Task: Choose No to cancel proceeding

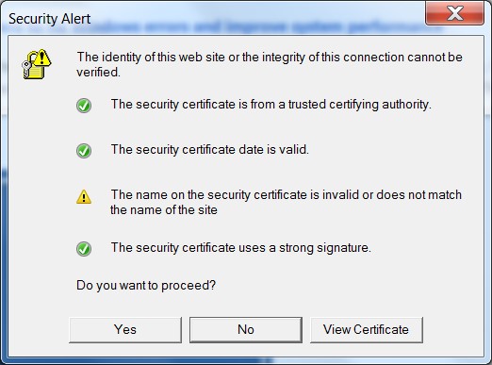Action: click(x=246, y=329)
